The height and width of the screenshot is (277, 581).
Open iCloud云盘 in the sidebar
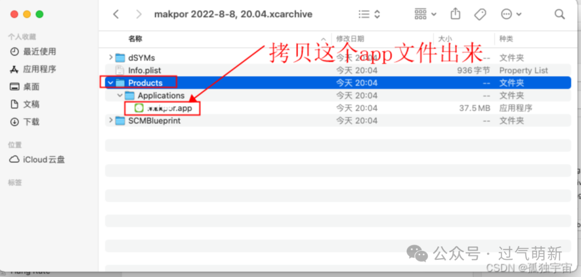coord(44,160)
